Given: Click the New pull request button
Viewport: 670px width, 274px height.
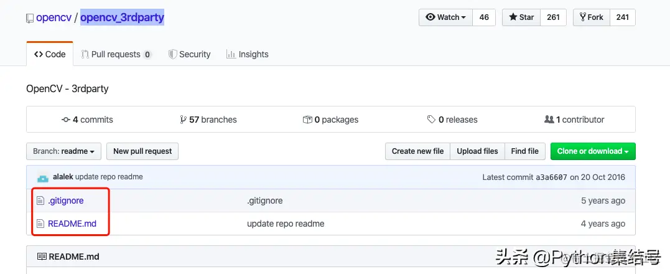Looking at the screenshot, I should [x=142, y=151].
